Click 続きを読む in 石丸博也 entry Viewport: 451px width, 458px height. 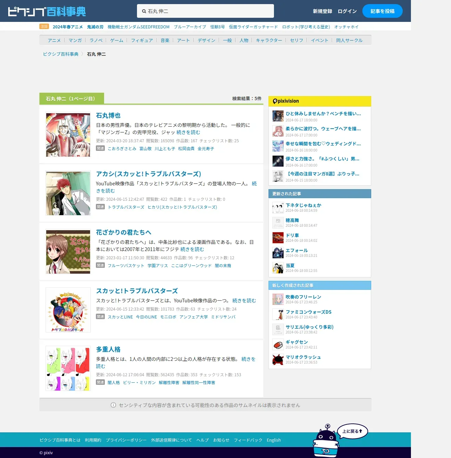[x=188, y=132]
